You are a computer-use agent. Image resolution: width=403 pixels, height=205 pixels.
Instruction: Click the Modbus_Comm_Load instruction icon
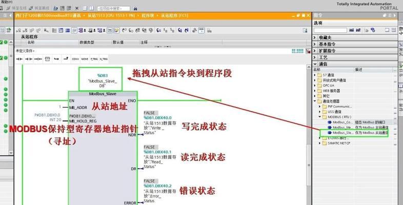click(x=330, y=122)
